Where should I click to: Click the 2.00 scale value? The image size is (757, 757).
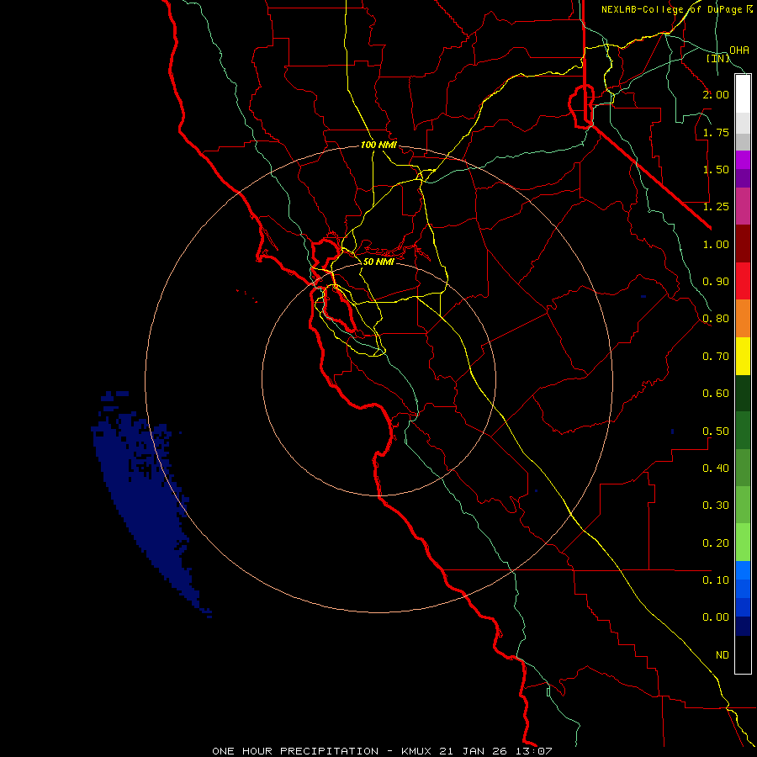(x=716, y=94)
